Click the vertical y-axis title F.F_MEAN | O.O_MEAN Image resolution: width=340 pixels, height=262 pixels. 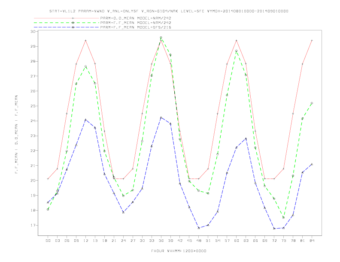(16, 134)
